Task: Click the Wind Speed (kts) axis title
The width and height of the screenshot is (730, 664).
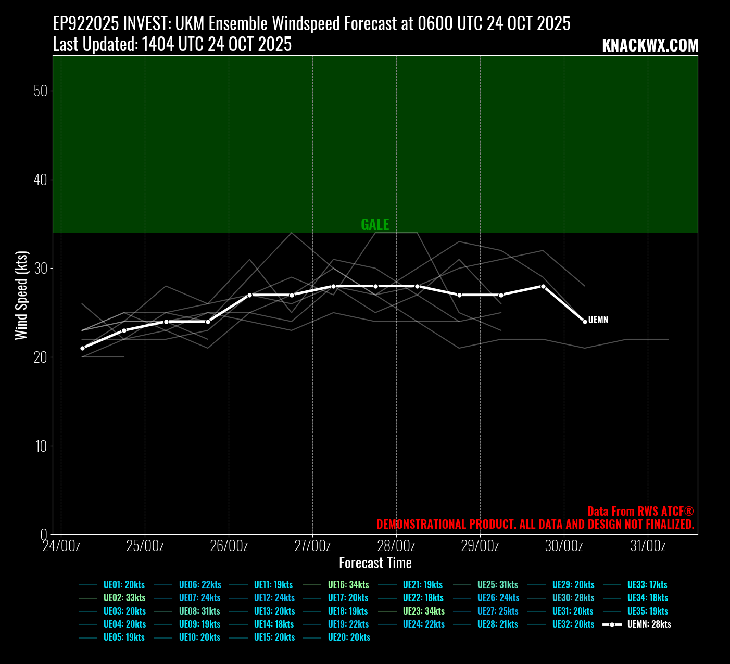Action: pyautogui.click(x=21, y=295)
